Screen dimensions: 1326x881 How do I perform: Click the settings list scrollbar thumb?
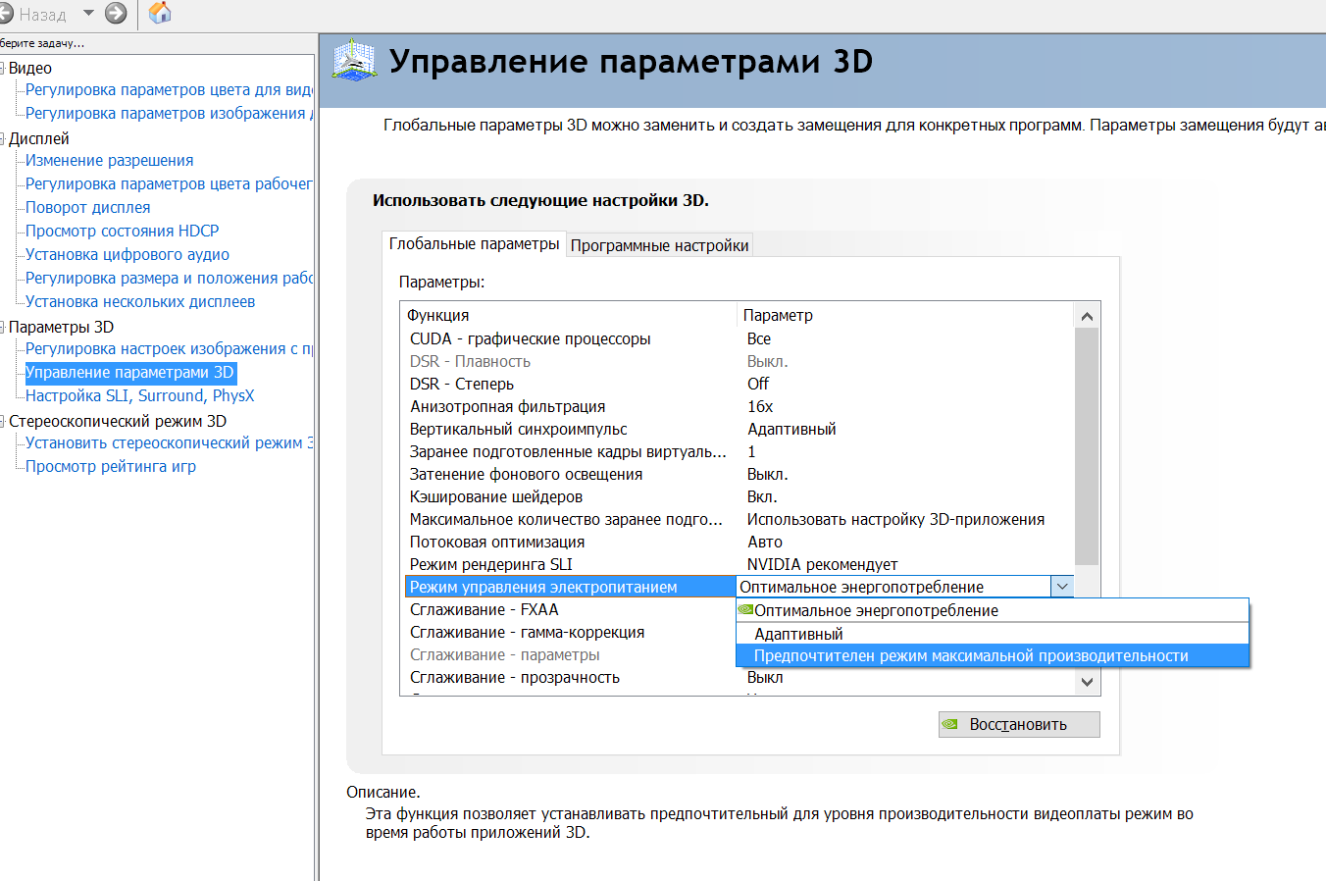(1087, 446)
